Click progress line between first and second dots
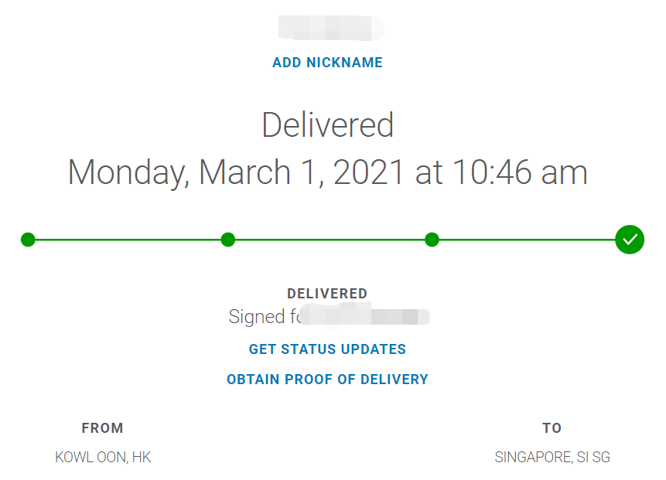666x480 pixels. pos(128,240)
